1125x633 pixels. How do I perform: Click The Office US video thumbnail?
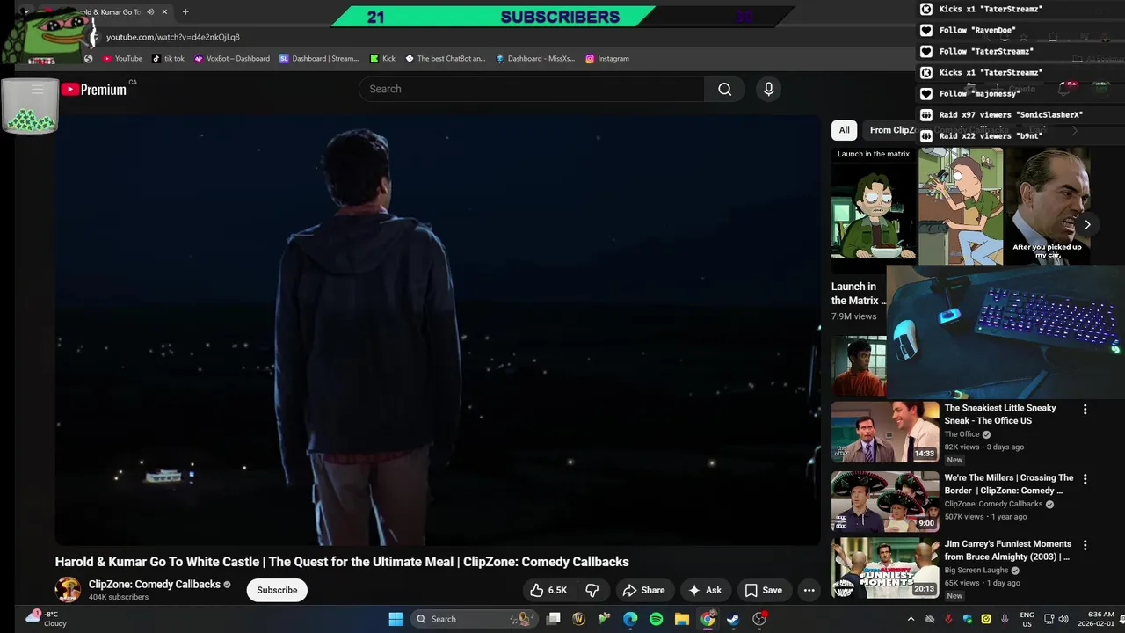pos(885,432)
